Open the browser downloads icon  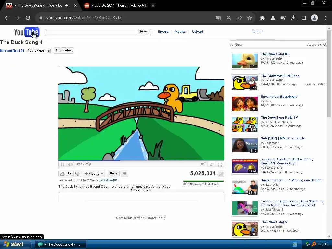click(294, 18)
